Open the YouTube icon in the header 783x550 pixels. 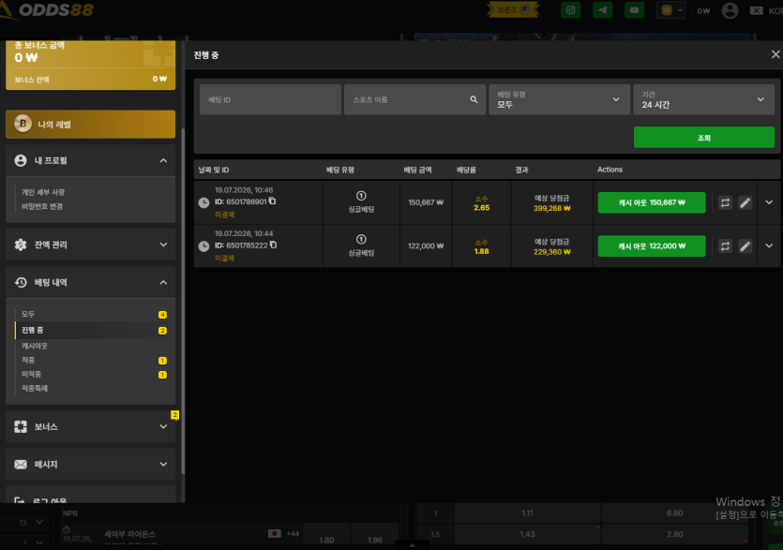pyautogui.click(x=634, y=10)
